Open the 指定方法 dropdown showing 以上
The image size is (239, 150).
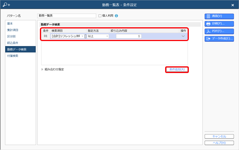(98, 36)
